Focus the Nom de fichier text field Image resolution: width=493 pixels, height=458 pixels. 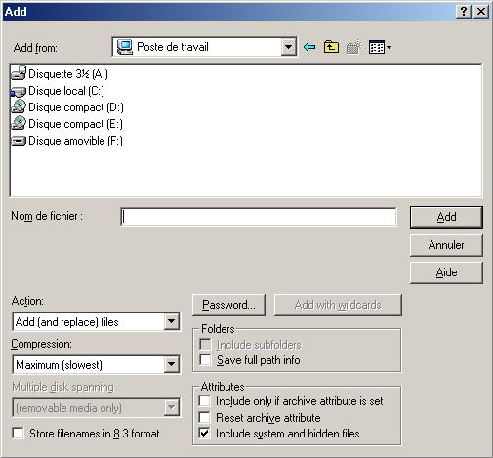pos(259,217)
